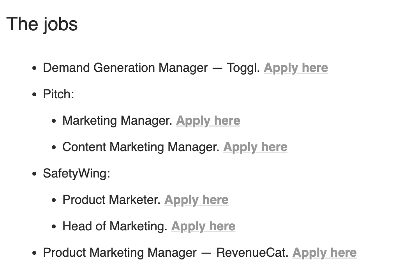Click the bullet point beside Pitch
This screenshot has height=268, width=395.
click(x=35, y=95)
